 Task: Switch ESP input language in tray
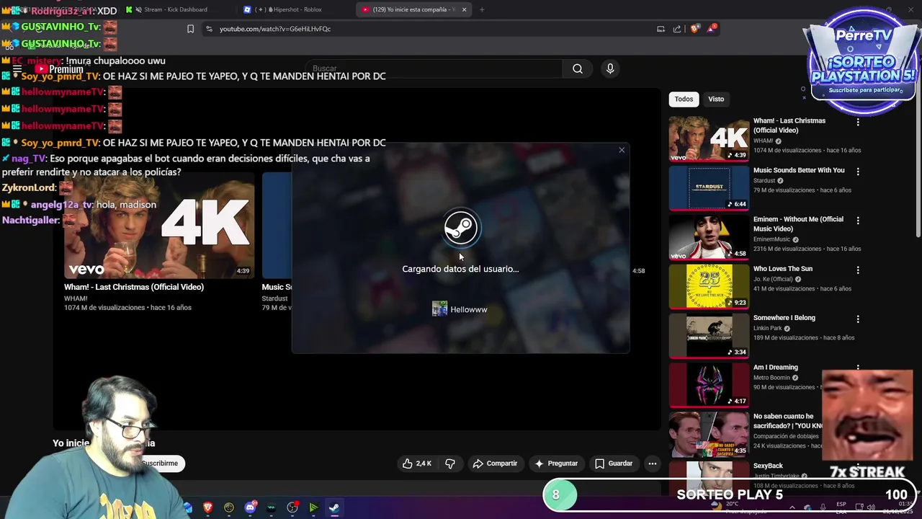[841, 507]
